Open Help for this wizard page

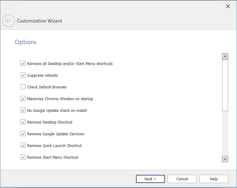(x=214, y=179)
